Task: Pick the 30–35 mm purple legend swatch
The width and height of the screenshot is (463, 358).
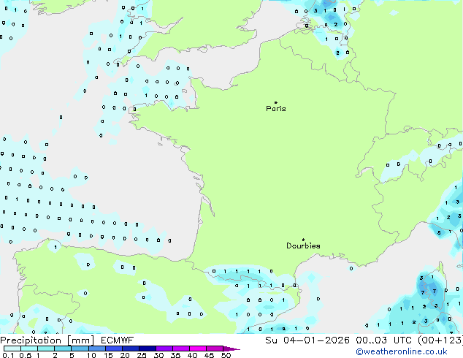Action: tap(164, 349)
